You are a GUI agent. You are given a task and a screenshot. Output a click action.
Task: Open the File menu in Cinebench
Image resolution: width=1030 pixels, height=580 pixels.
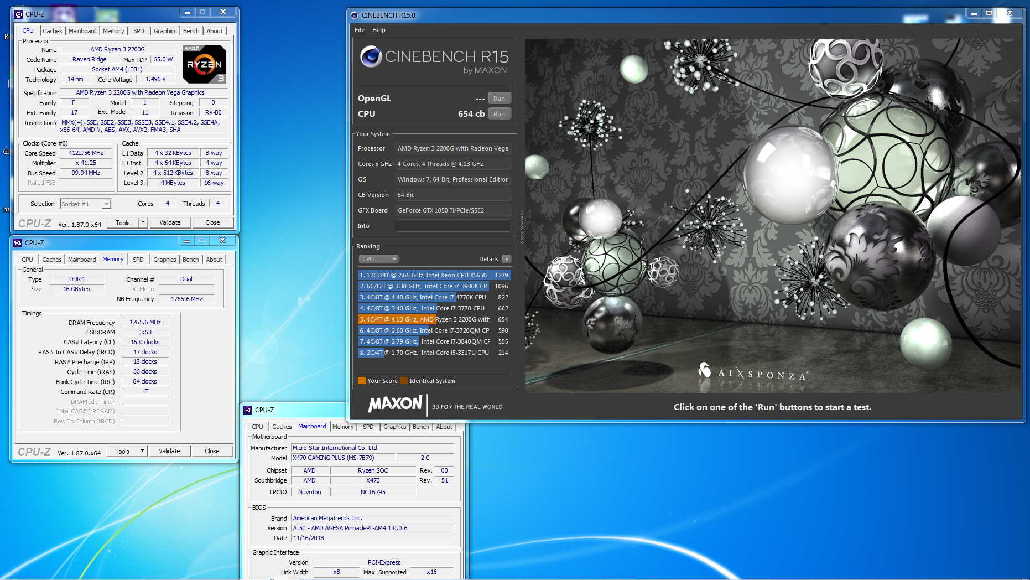coord(360,30)
